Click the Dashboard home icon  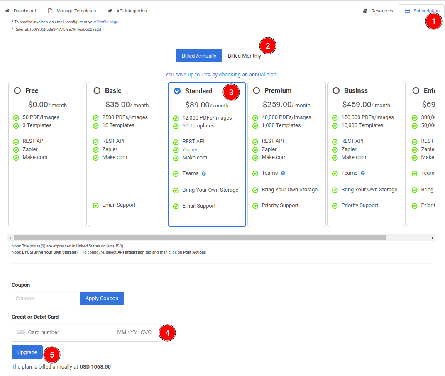point(7,11)
